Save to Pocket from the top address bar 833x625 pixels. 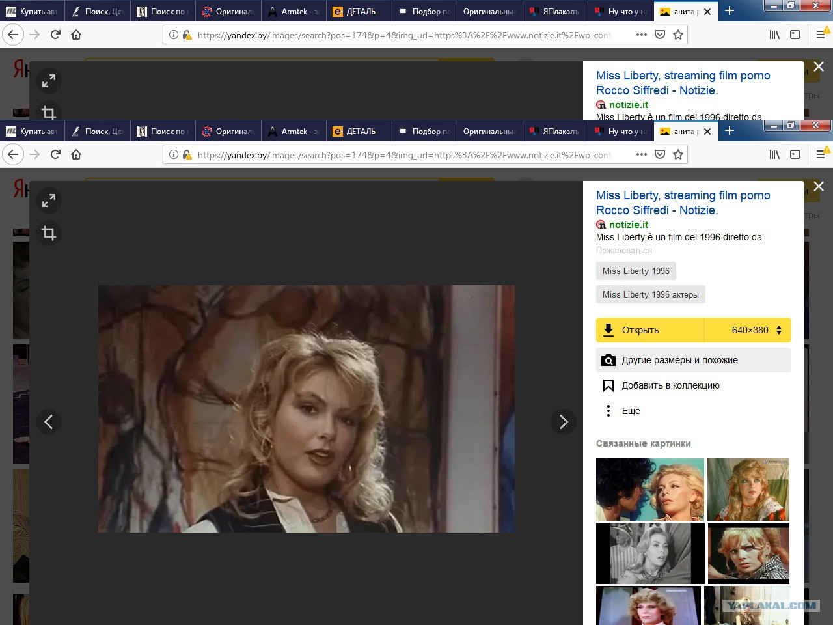(x=660, y=35)
